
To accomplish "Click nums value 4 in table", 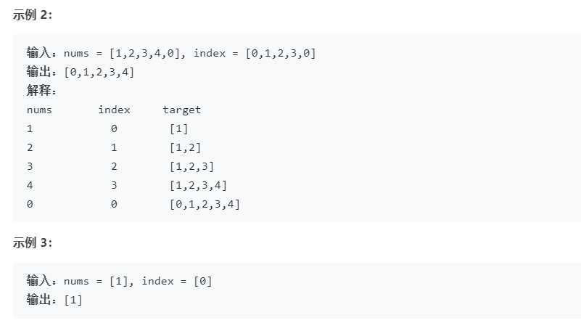I will point(30,185).
